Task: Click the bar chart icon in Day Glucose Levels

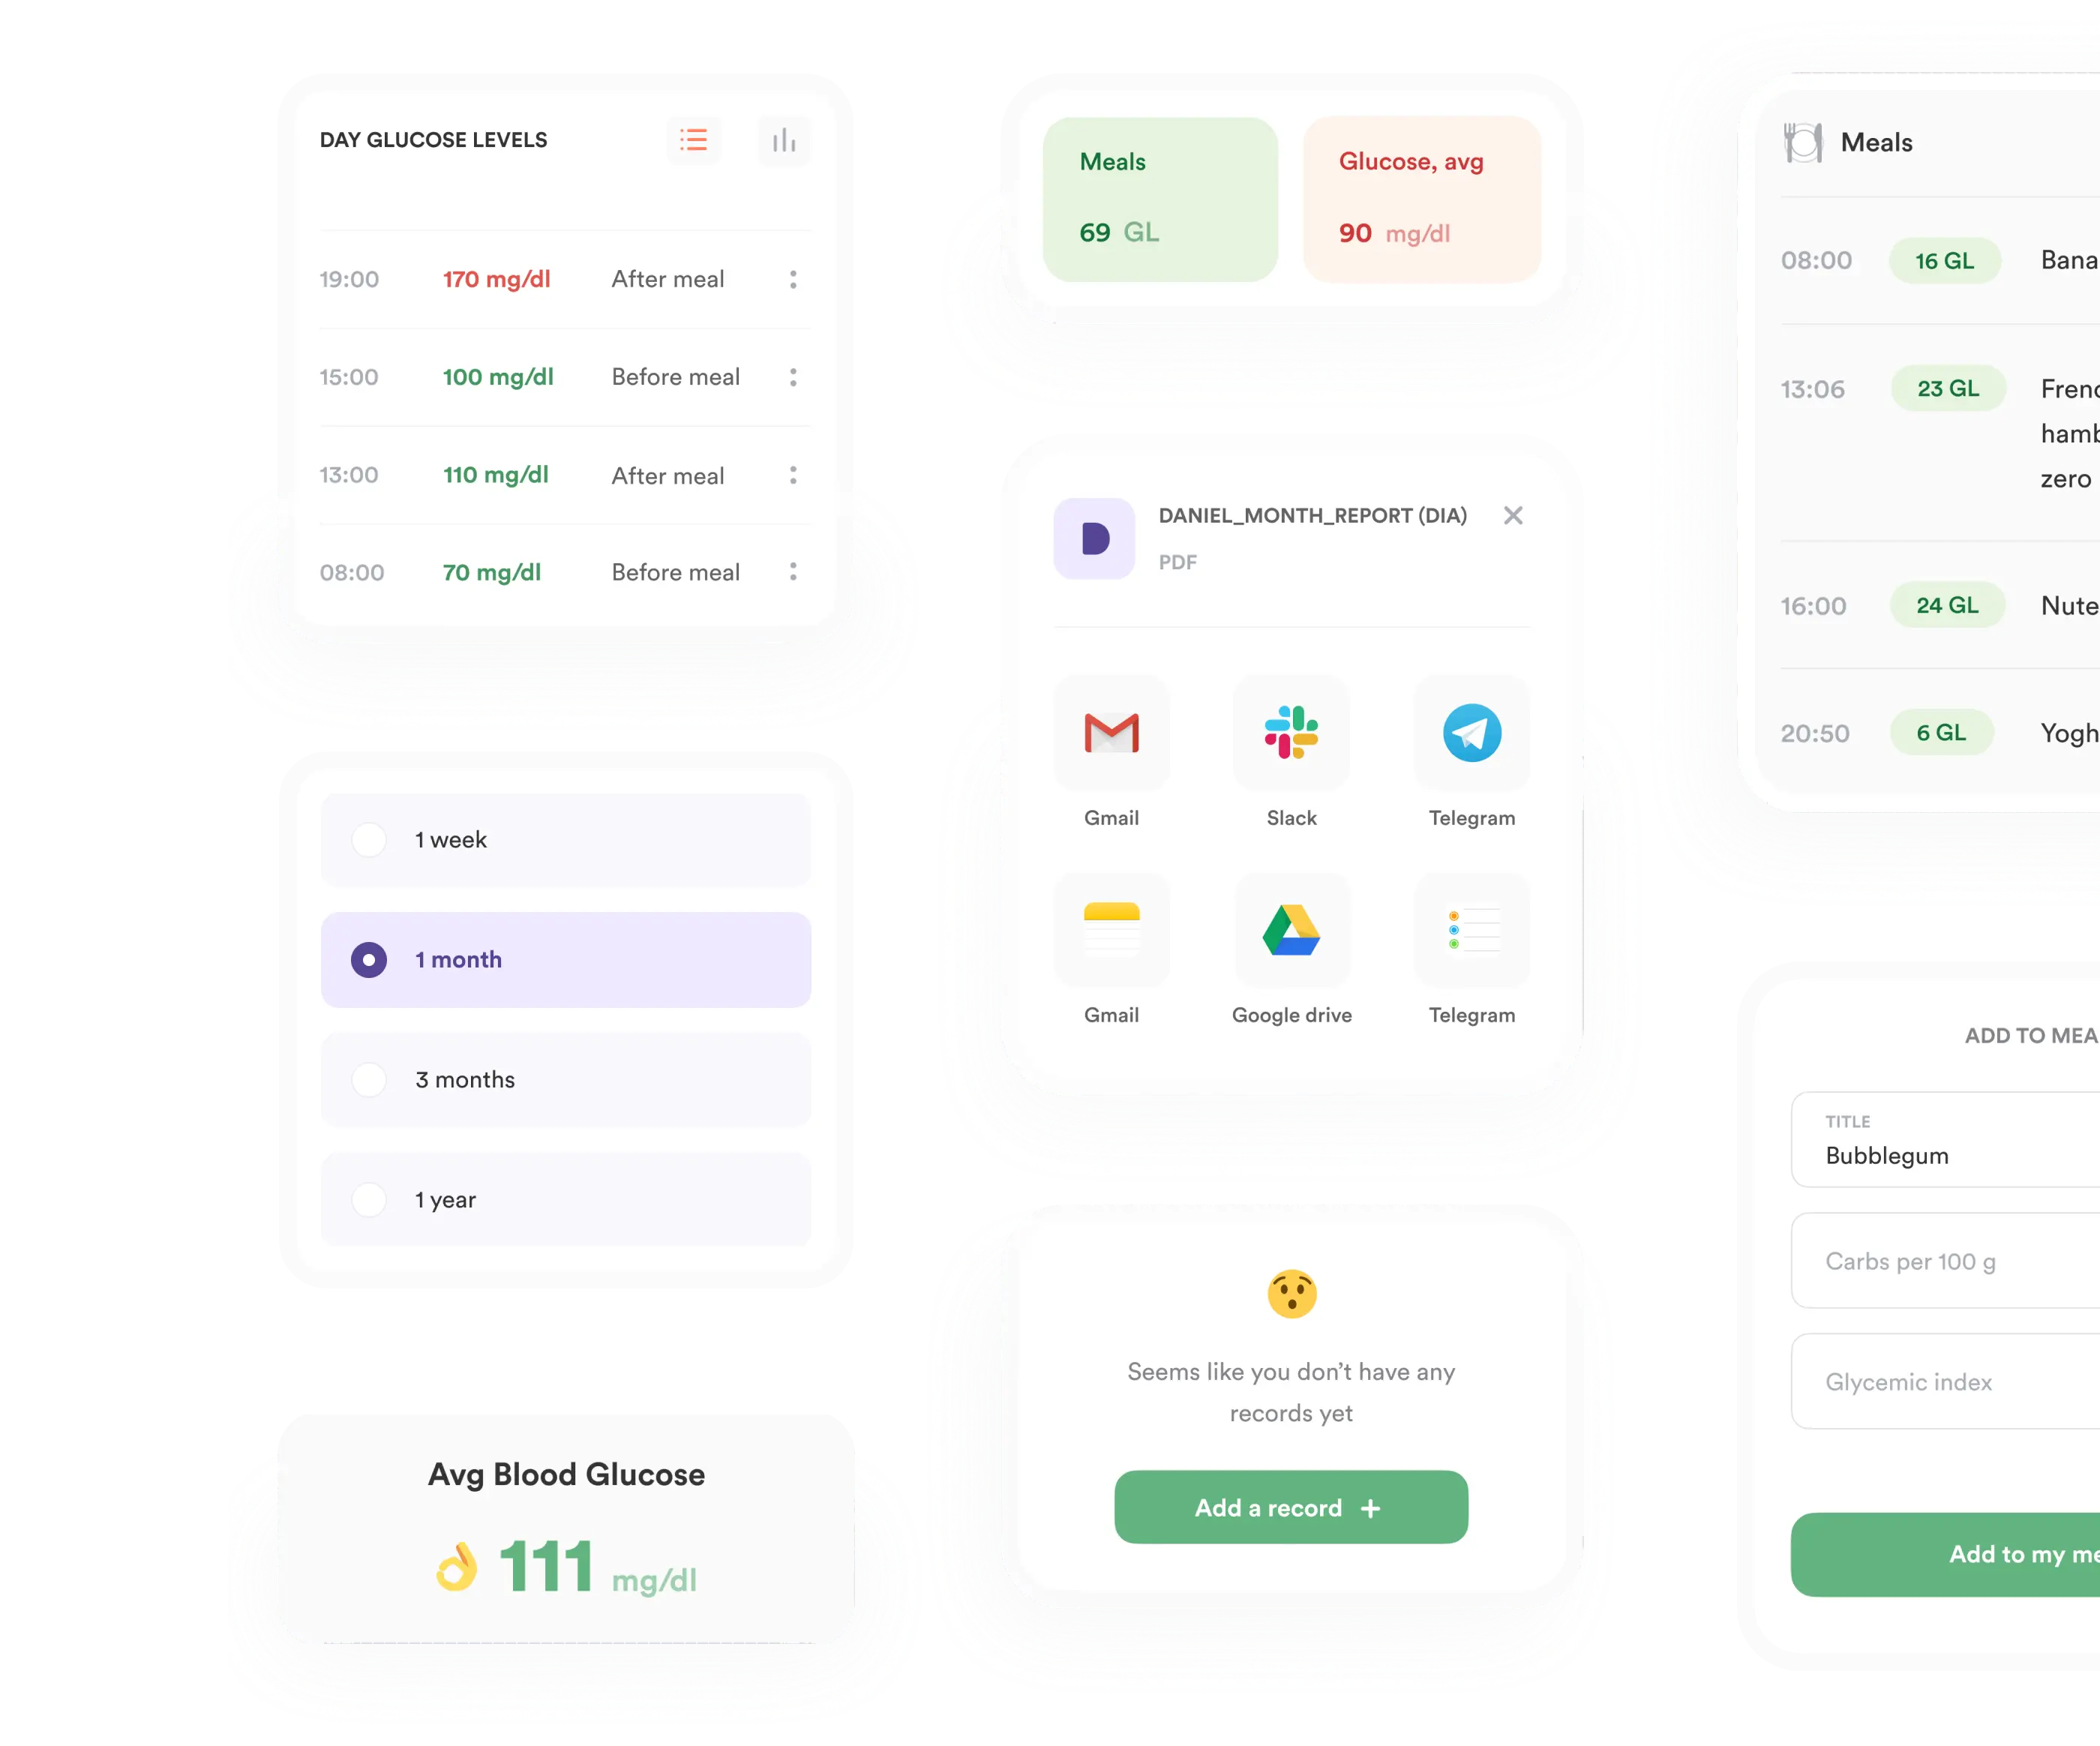Action: 783,143
